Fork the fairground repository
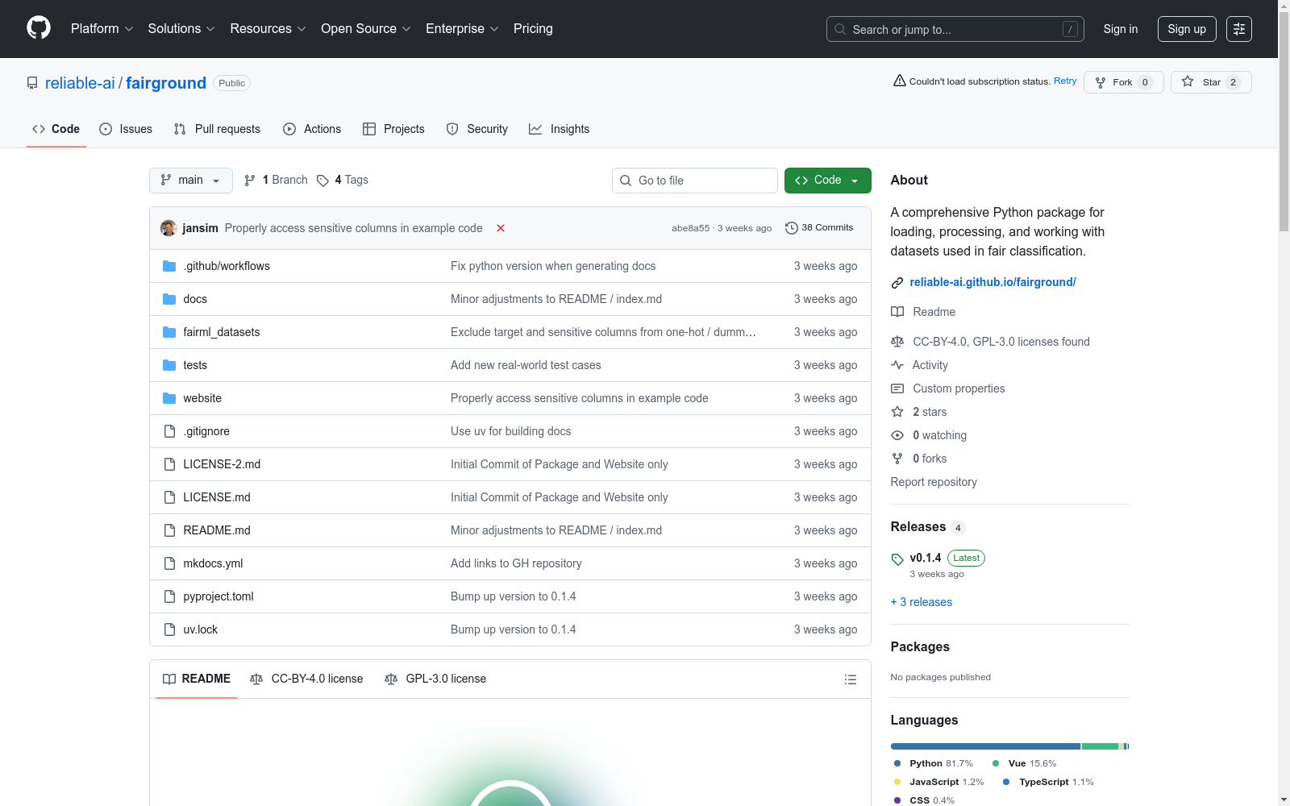 point(1124,82)
